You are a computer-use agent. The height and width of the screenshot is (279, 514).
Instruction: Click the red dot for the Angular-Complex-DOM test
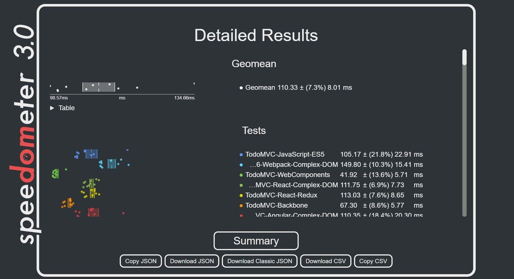point(241,215)
